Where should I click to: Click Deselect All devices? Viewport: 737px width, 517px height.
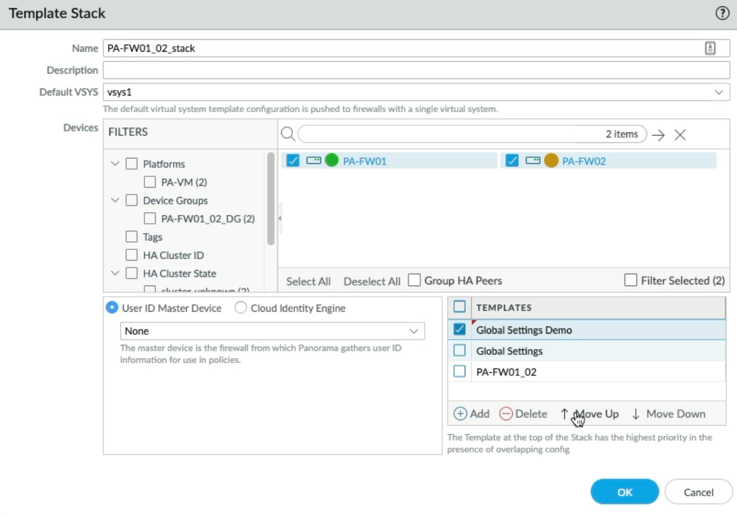coord(372,281)
